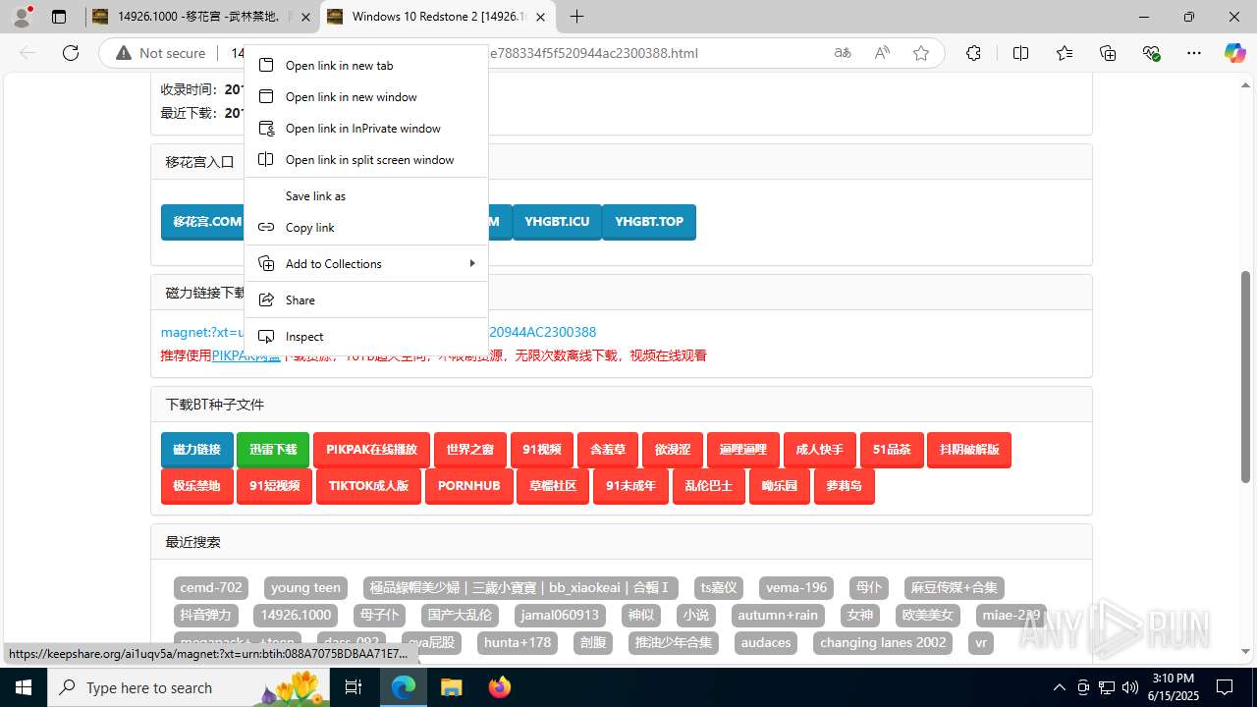1257x707 pixels.
Task: Close the Windows 10 Redstone 2 tab
Action: click(541, 17)
